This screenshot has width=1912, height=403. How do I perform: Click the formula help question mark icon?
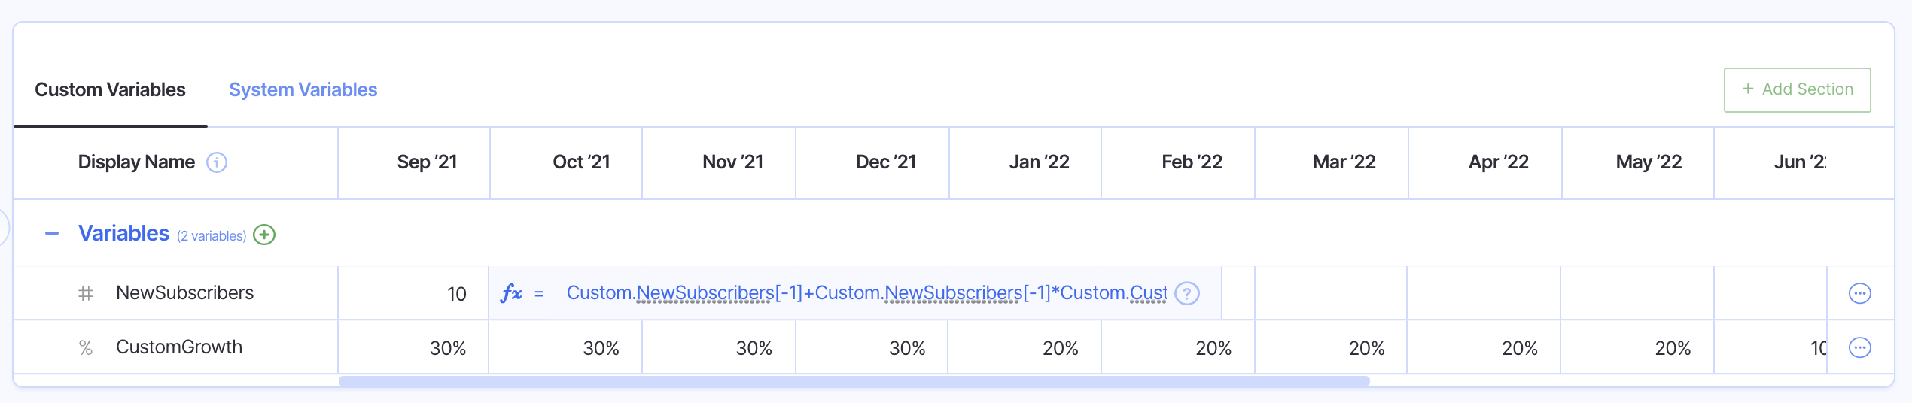tap(1187, 293)
